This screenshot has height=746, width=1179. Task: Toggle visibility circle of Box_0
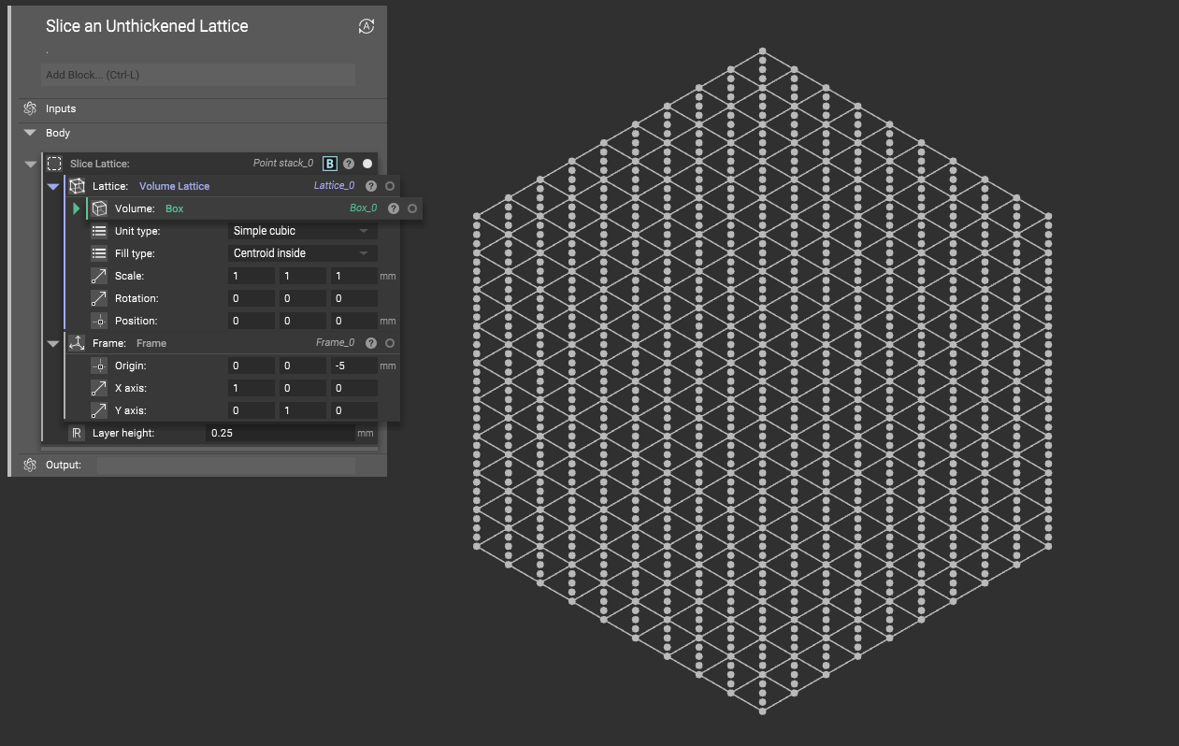[412, 208]
